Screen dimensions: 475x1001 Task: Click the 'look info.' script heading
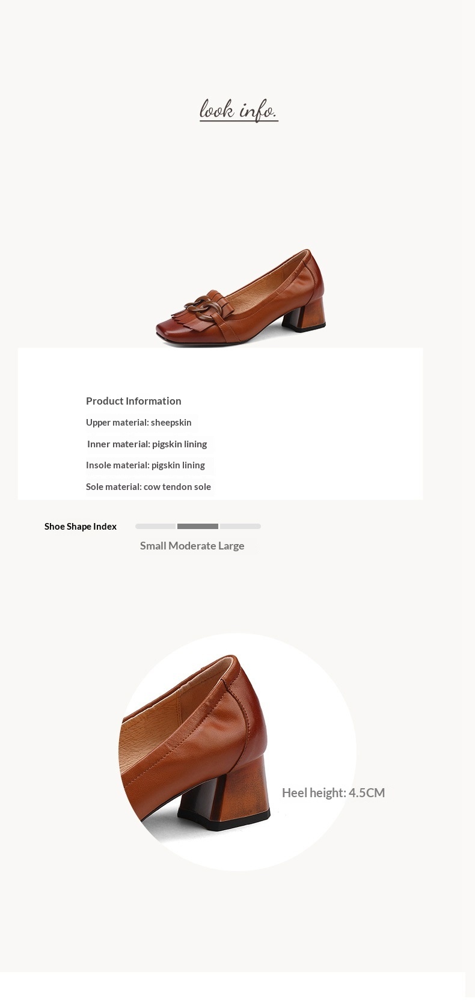239,110
